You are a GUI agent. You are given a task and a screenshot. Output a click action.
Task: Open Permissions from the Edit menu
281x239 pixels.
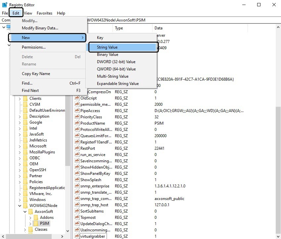[34, 47]
